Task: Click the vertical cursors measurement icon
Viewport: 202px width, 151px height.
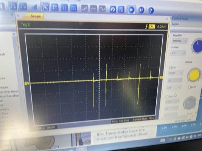Action: point(64,8)
